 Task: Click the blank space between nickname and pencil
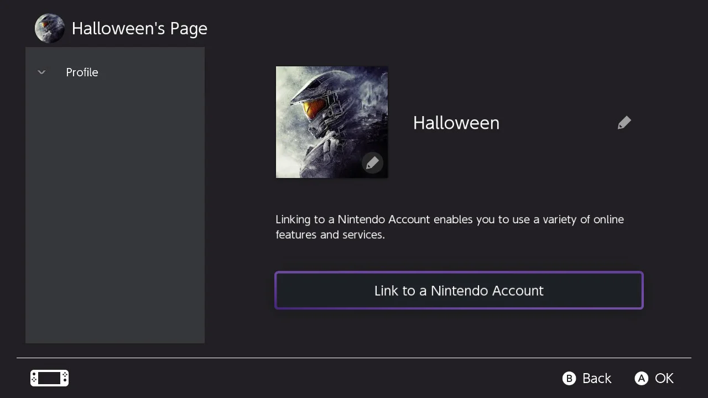558,123
